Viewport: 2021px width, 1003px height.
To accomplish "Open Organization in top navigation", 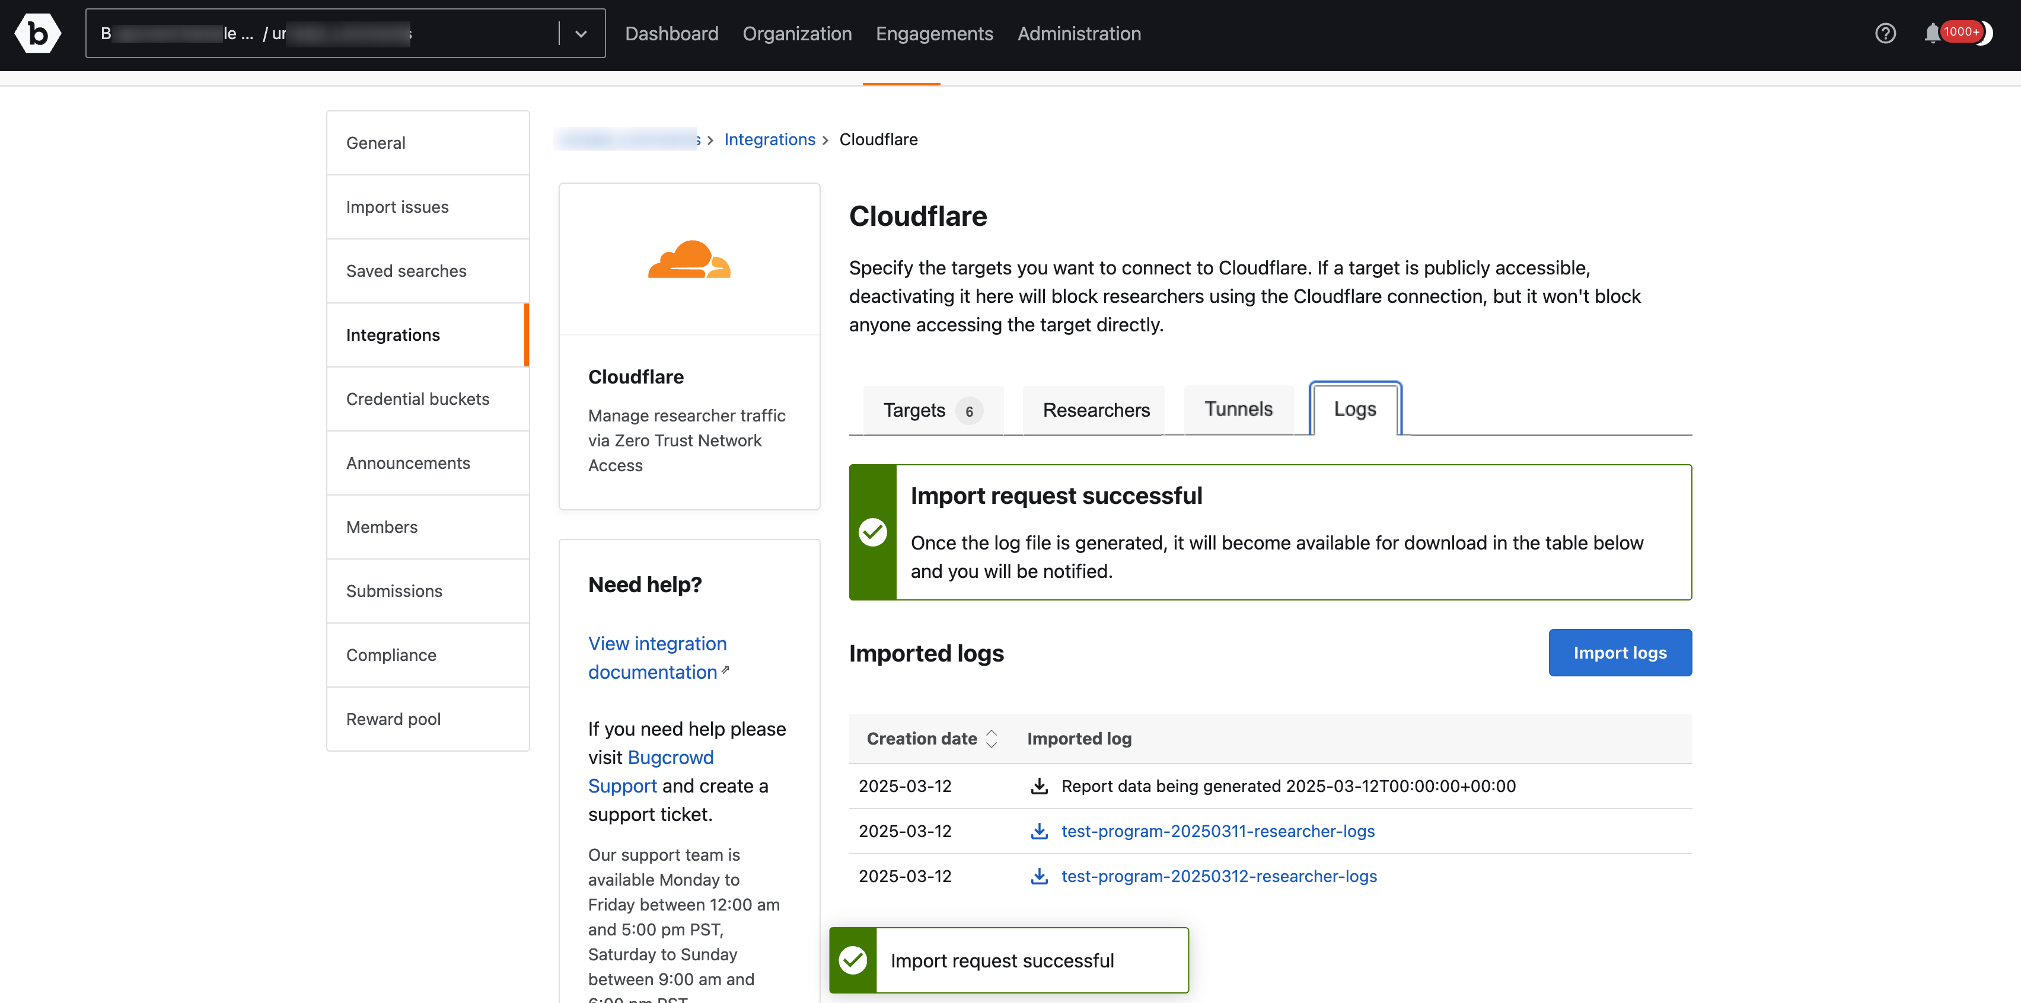I will point(797,34).
